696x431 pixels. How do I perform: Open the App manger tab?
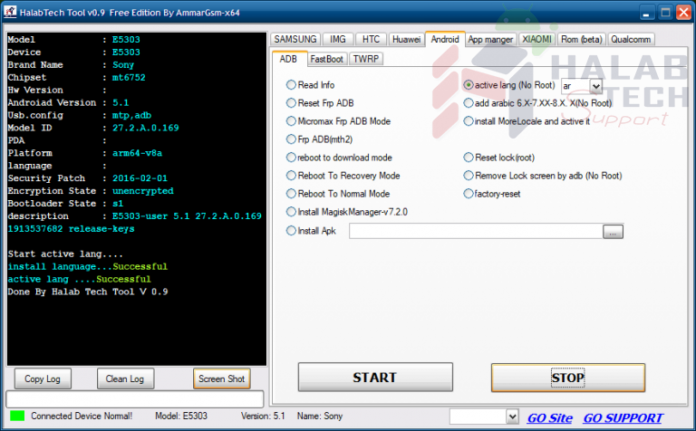pos(490,40)
